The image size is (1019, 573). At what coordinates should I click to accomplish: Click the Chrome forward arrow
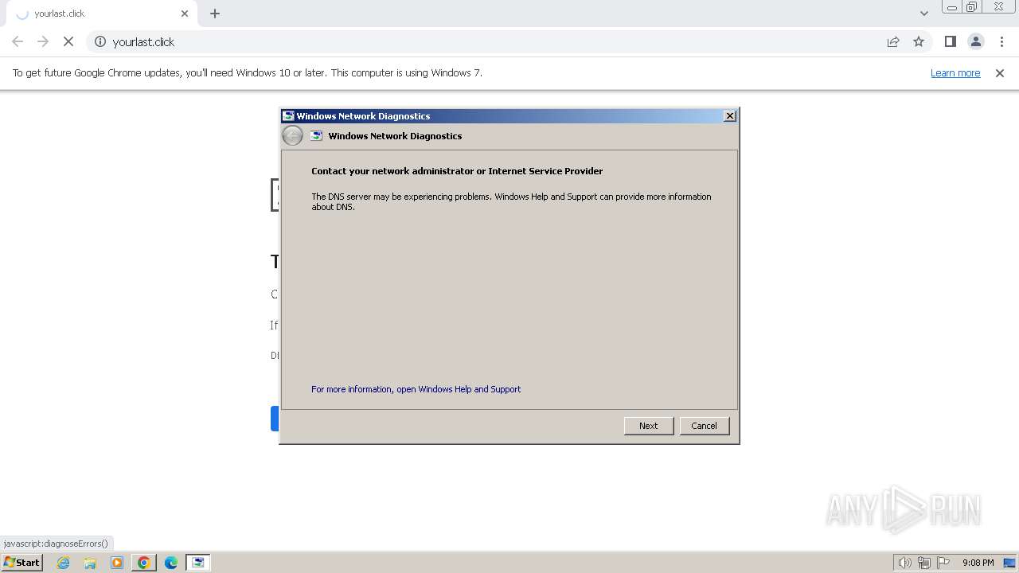[43, 41]
